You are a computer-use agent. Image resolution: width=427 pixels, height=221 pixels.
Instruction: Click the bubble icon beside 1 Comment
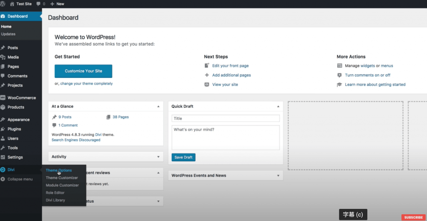(x=55, y=125)
